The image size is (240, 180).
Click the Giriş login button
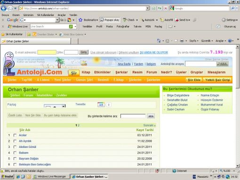pyautogui.click(x=84, y=52)
